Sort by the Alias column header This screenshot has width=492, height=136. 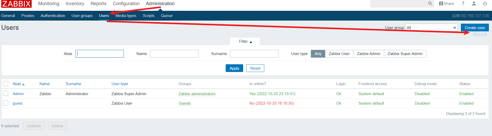tap(17, 84)
